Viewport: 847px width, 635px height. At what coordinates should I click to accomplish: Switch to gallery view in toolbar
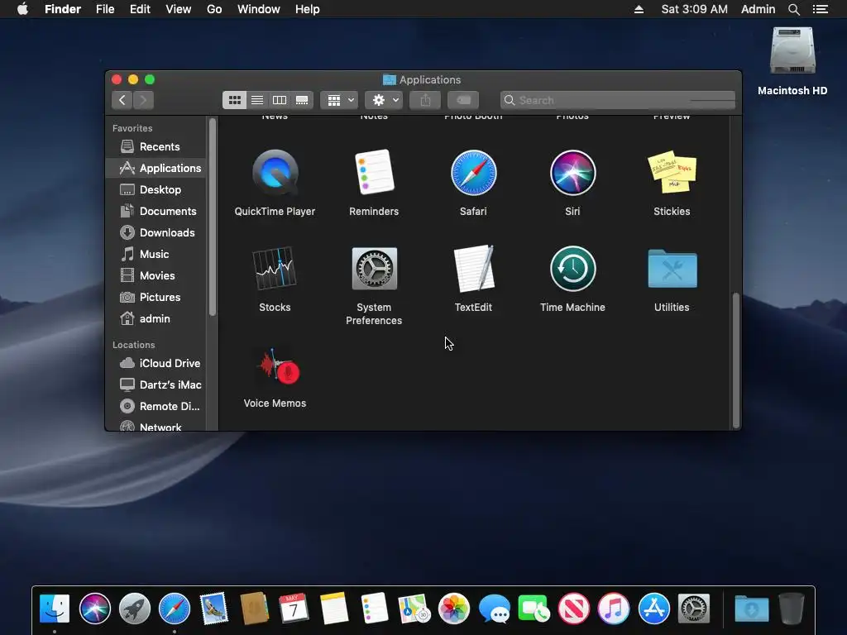302,100
